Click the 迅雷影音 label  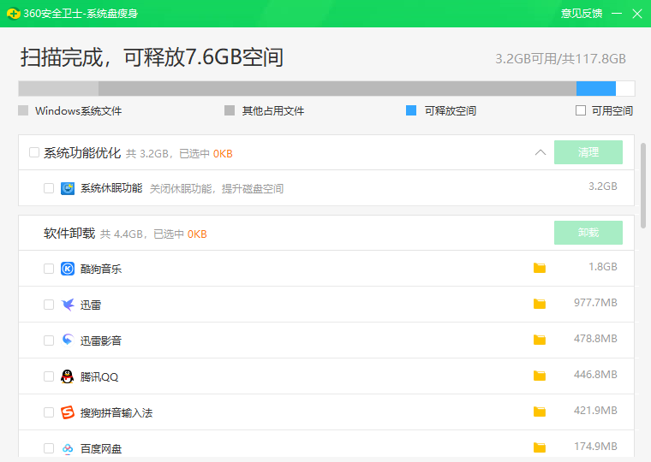click(x=101, y=341)
